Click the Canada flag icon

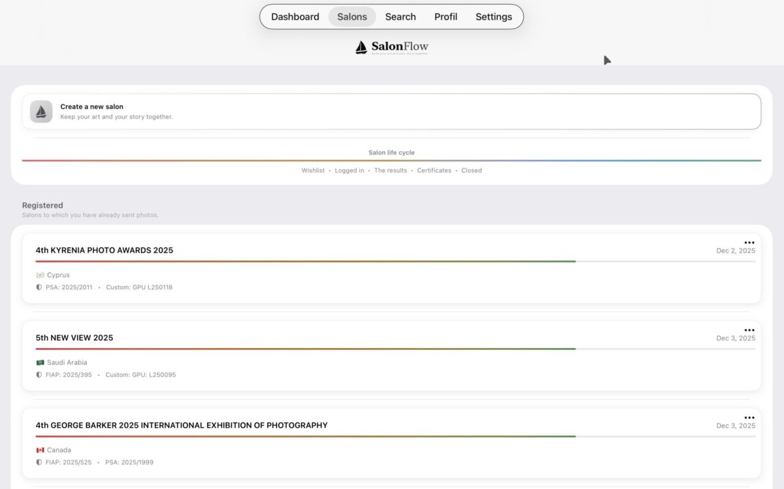40,450
